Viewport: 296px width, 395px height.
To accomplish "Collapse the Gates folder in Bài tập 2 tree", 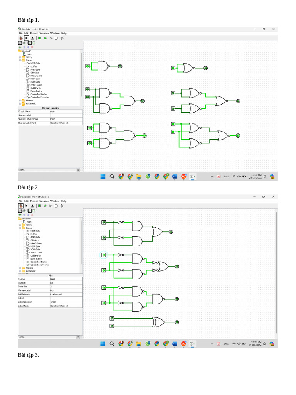I will (x=20, y=228).
